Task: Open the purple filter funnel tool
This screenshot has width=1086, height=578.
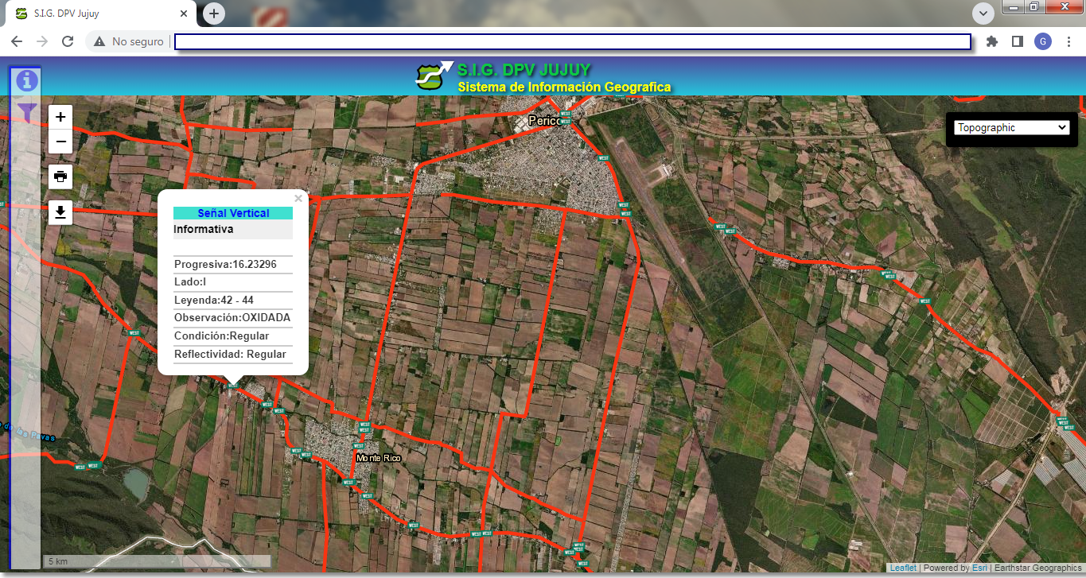Action: (x=27, y=112)
